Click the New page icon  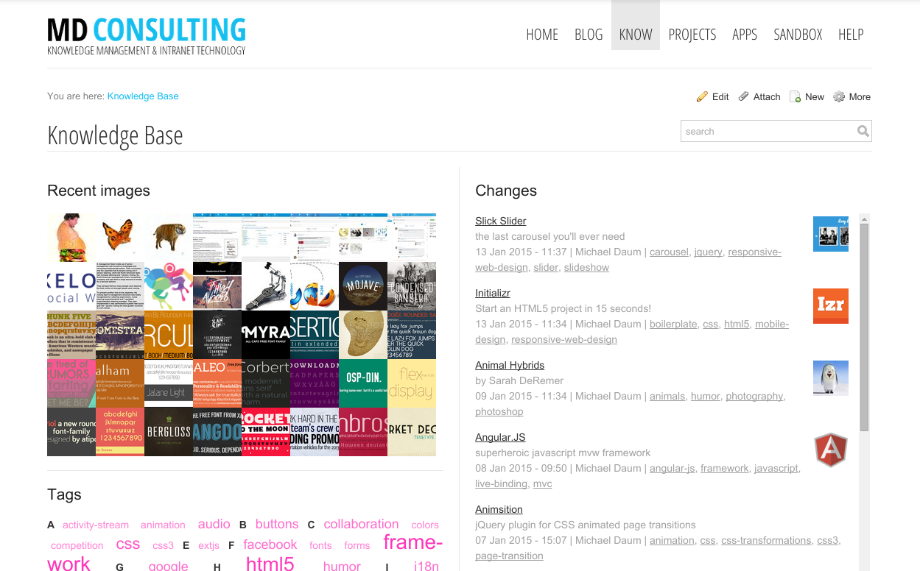tap(796, 97)
